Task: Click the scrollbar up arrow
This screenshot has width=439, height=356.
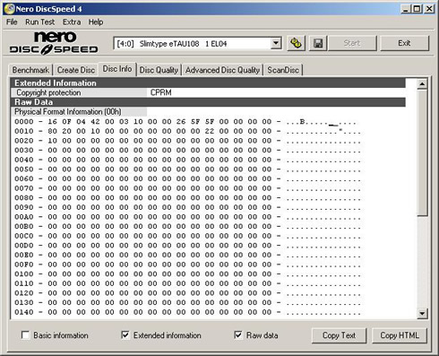Action: (422, 84)
